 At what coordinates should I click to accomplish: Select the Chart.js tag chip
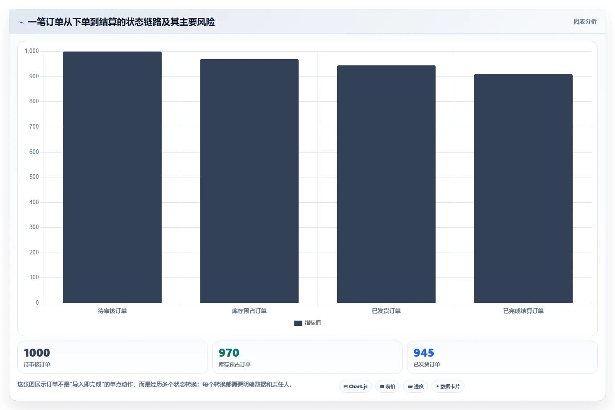(355, 386)
